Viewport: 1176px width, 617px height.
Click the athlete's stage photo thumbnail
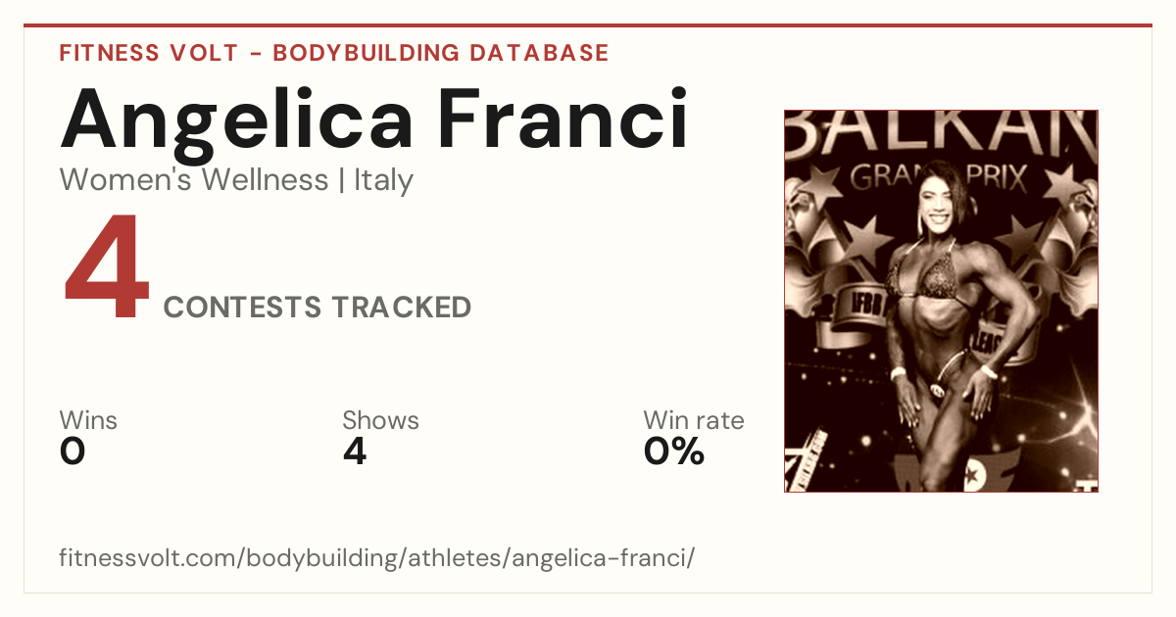[941, 301]
